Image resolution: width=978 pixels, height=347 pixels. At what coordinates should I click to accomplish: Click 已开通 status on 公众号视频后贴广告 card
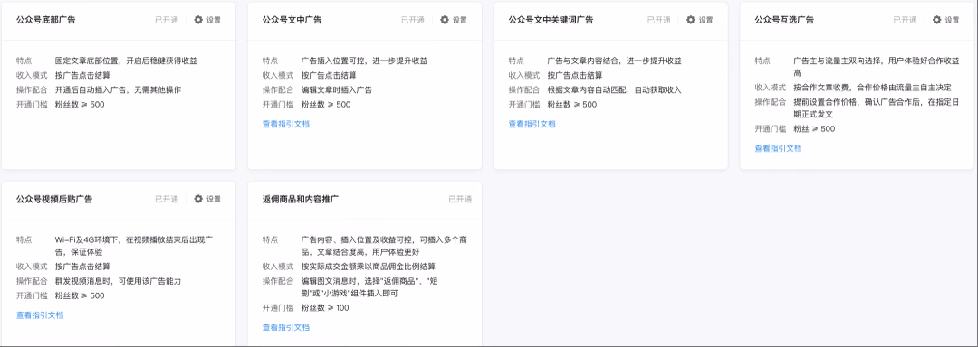tap(167, 199)
